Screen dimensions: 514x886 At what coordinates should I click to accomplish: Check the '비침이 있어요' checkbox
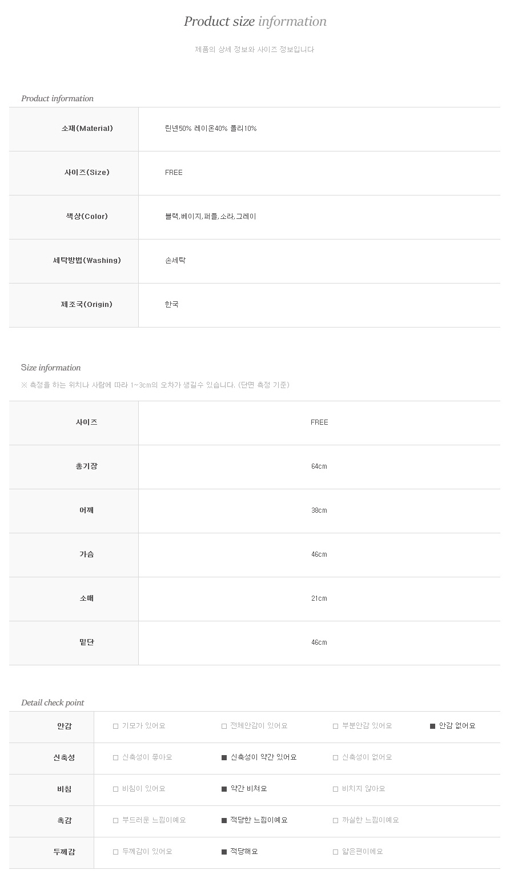pos(116,789)
